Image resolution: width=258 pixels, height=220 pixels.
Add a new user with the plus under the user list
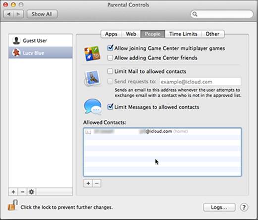point(13,192)
